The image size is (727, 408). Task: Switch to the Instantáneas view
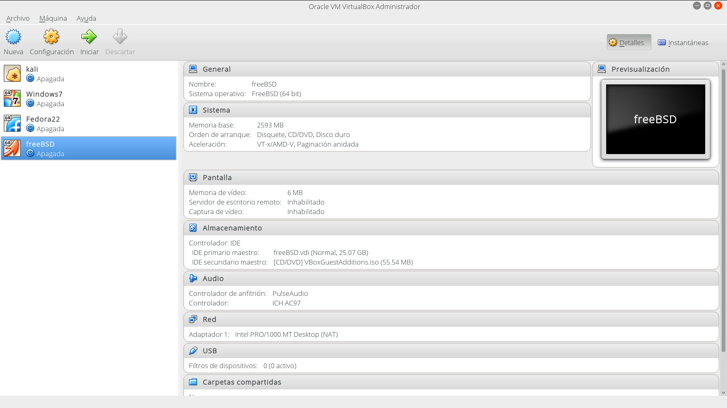[683, 42]
